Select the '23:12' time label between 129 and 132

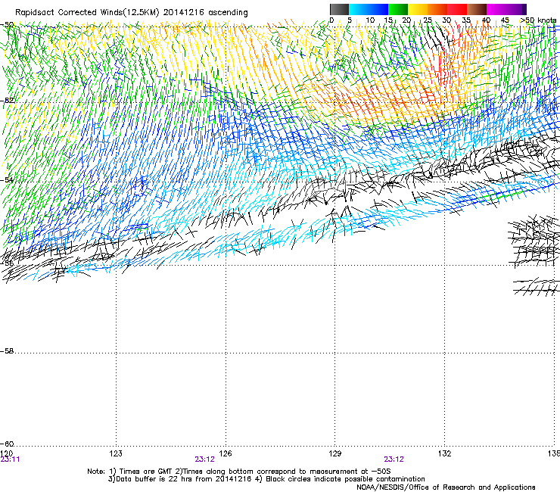[394, 459]
